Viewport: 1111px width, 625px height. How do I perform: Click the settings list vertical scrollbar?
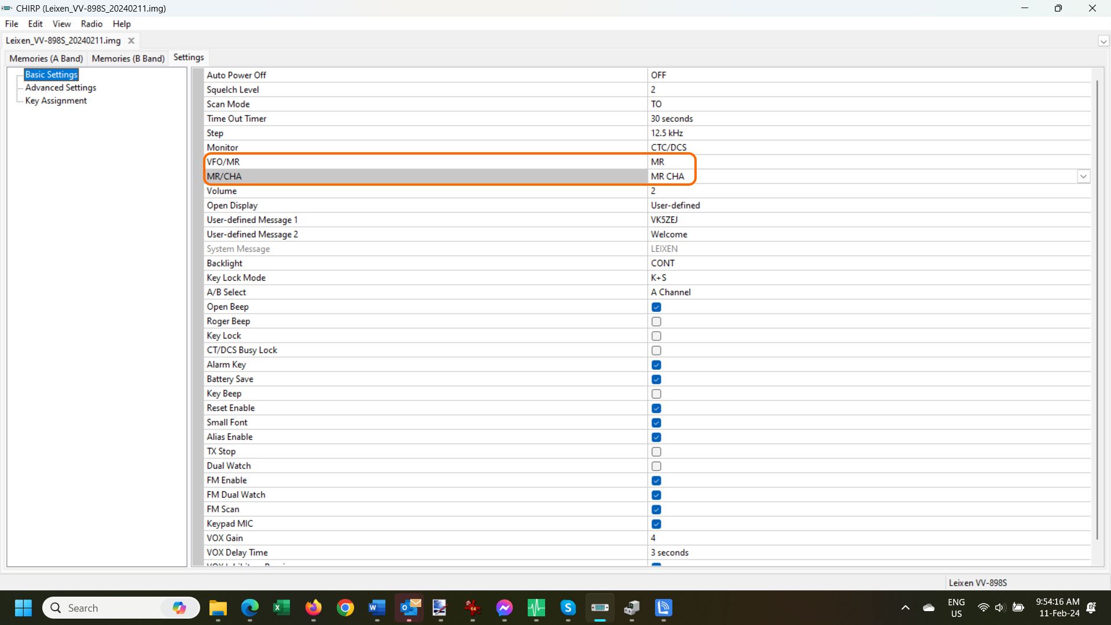point(1097,312)
